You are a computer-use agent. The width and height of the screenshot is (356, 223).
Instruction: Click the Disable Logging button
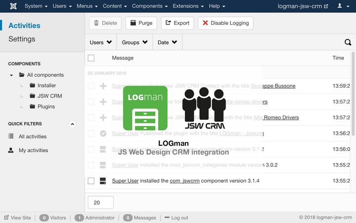225,23
